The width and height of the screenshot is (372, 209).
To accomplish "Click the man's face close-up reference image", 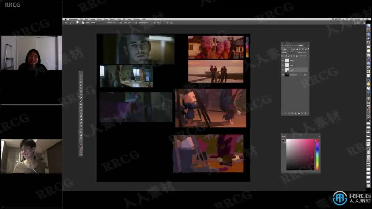I will pos(139,49).
